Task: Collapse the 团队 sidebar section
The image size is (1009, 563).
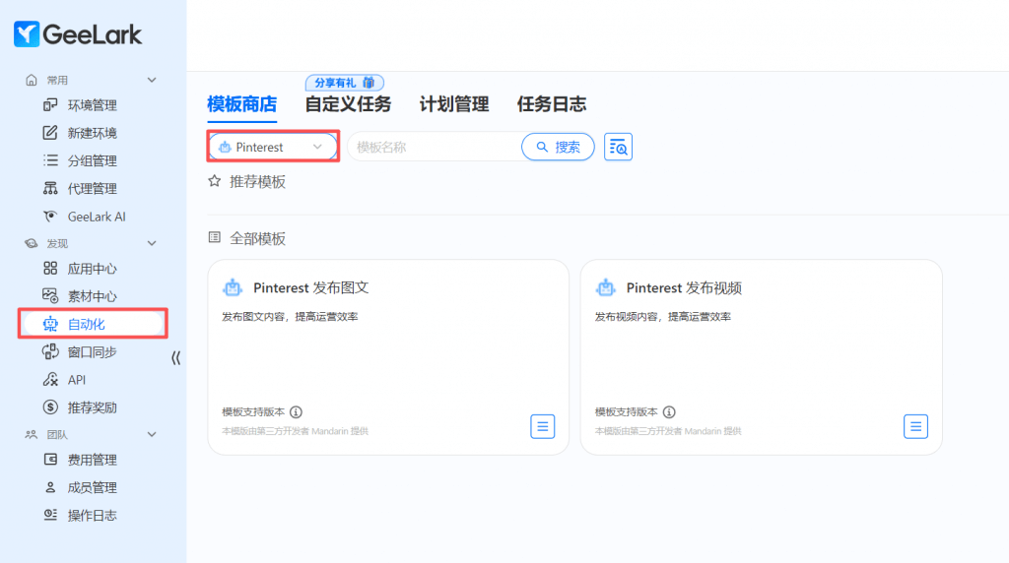Action: (x=152, y=434)
